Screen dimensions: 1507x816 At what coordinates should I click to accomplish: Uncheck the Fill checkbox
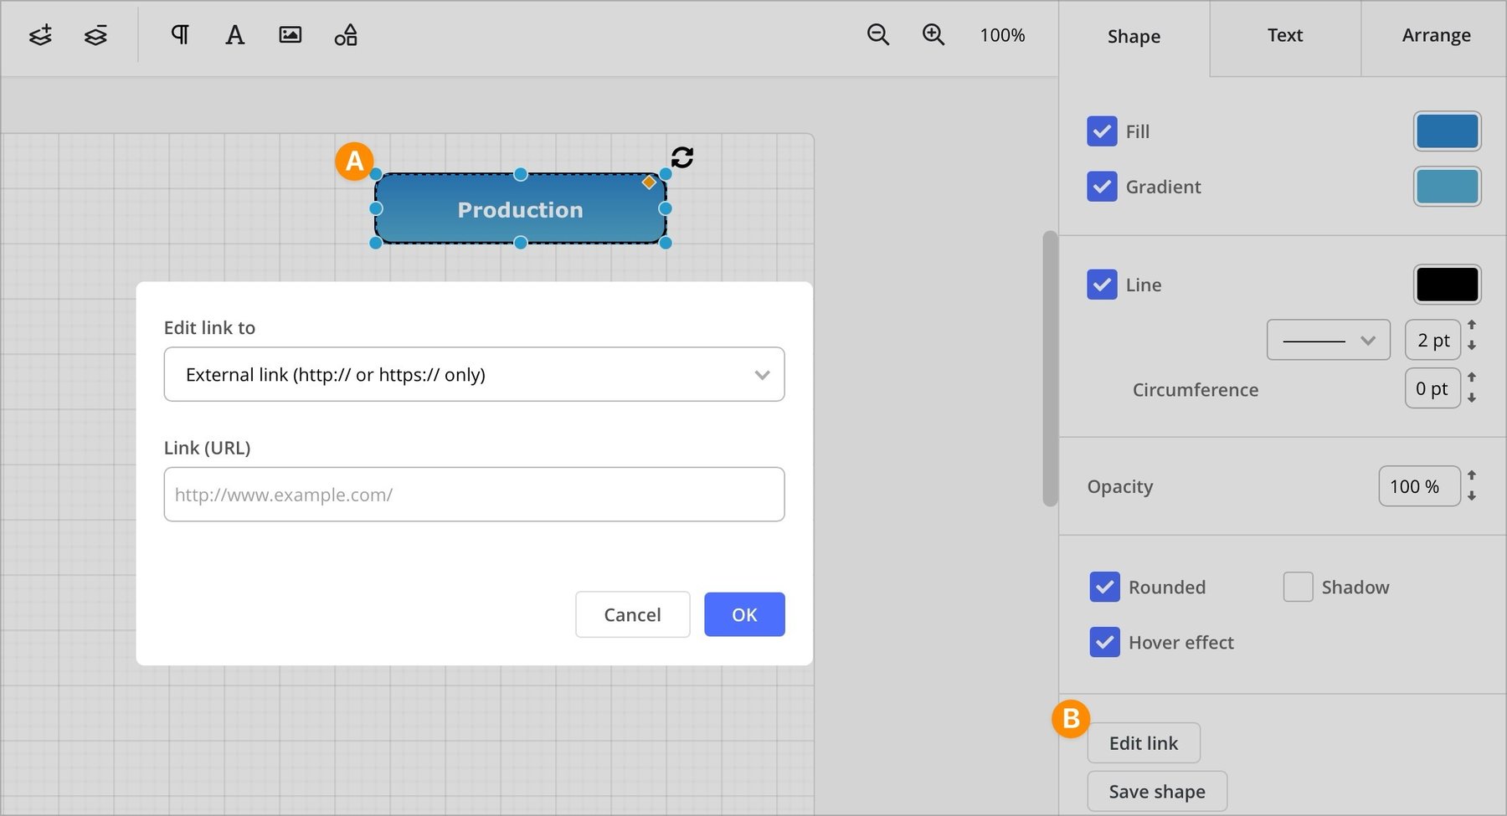pos(1102,131)
